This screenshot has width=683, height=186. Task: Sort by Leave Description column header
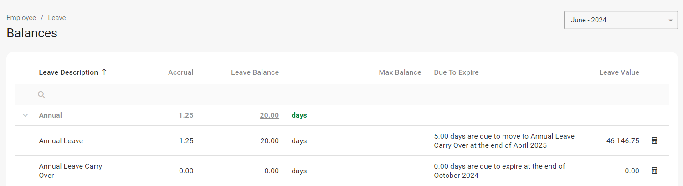(68, 72)
